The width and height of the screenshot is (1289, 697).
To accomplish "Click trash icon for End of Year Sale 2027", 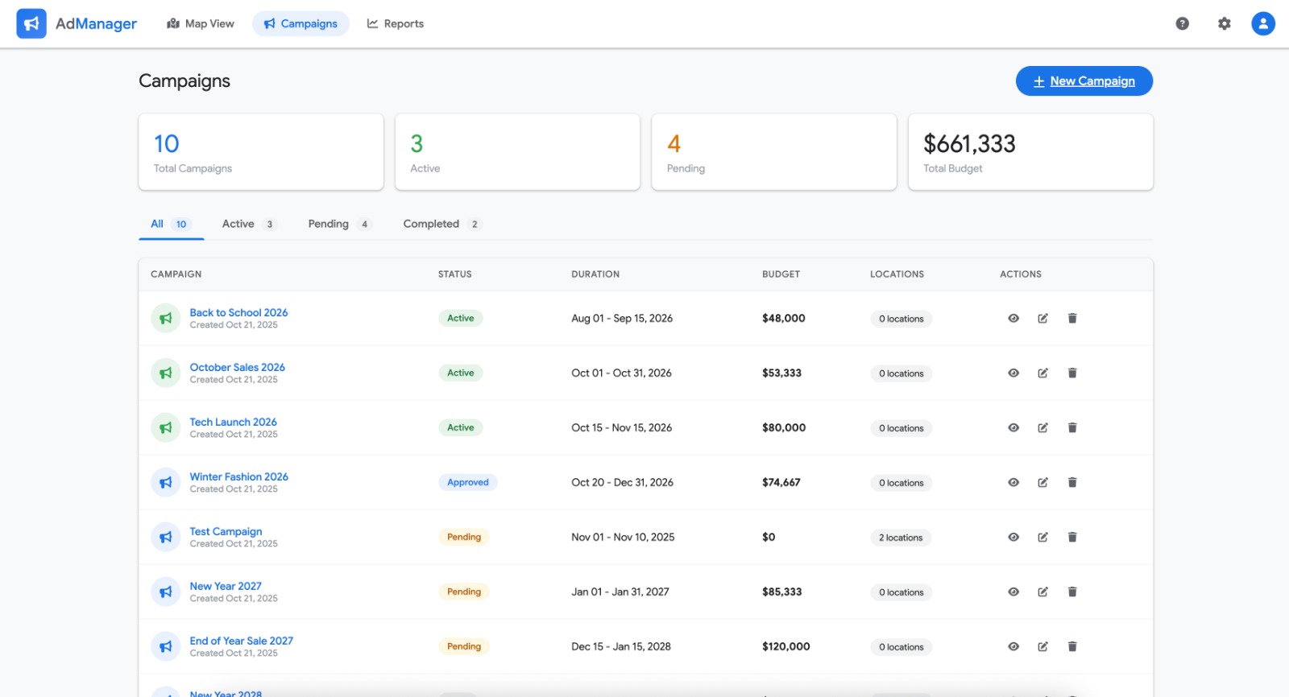I will (1072, 647).
